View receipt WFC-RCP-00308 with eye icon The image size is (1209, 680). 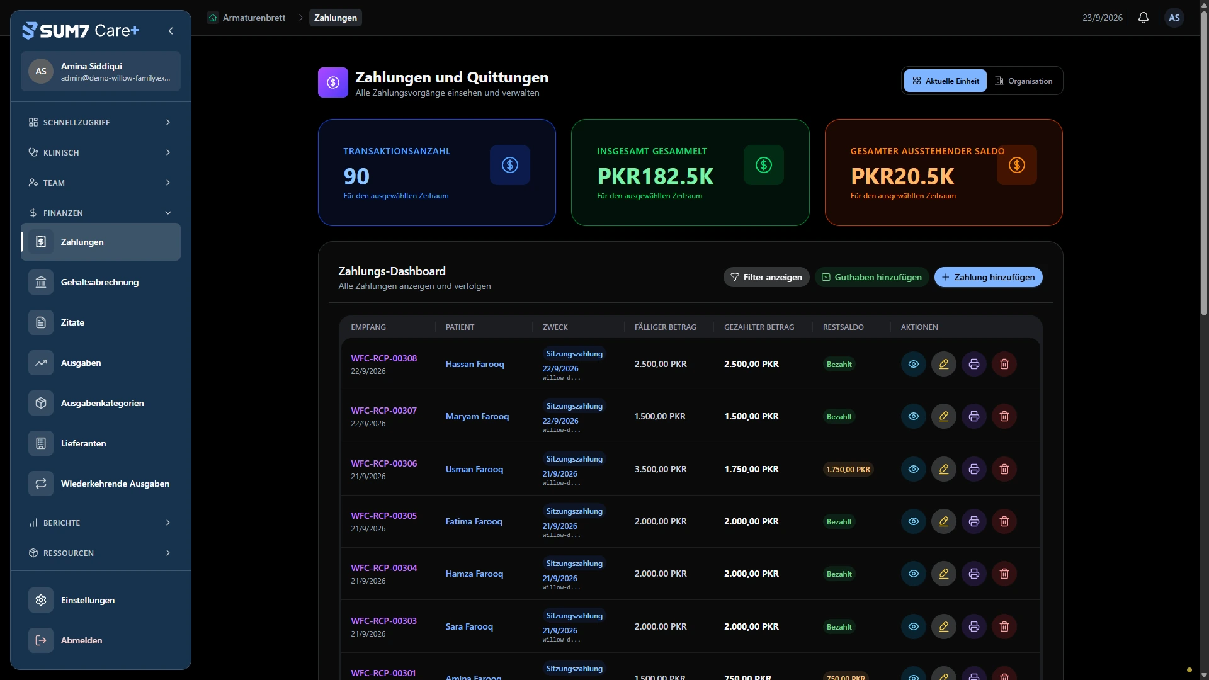[x=914, y=364]
